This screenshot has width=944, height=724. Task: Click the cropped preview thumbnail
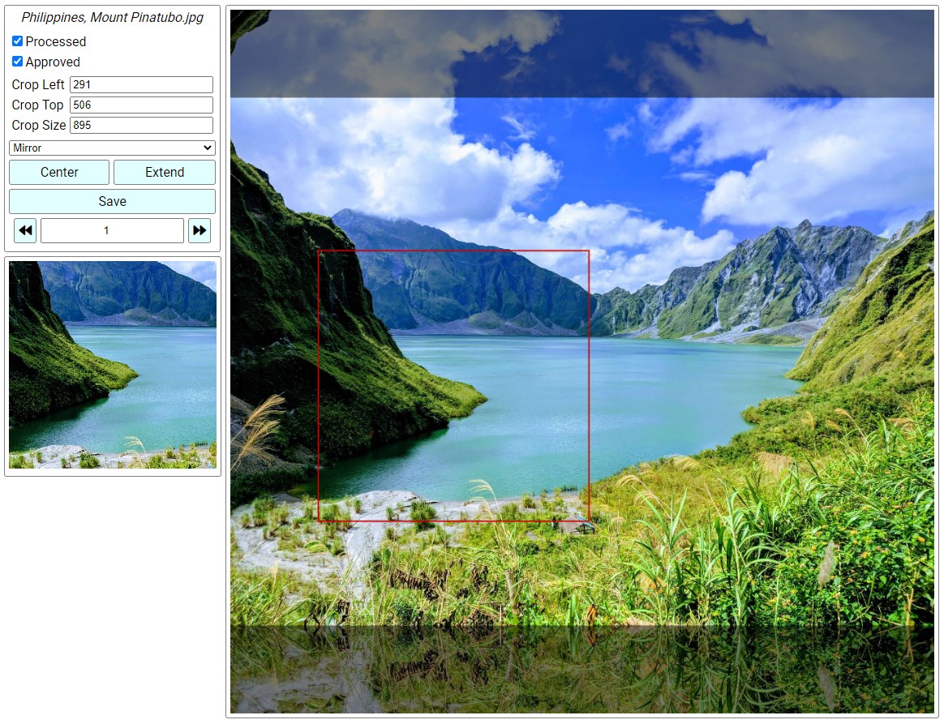[113, 365]
